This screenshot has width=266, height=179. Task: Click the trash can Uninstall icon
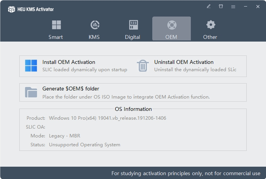(x=143, y=65)
